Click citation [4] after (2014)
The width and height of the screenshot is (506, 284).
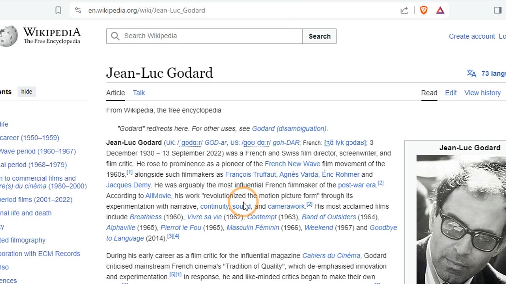tap(176, 236)
